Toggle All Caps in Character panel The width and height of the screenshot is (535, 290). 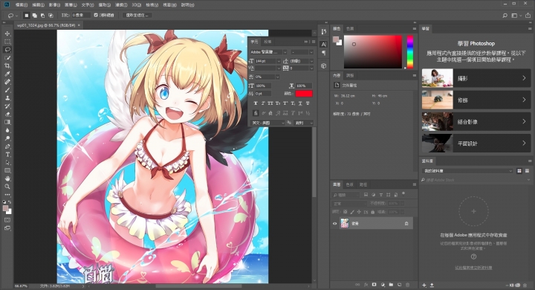point(270,103)
